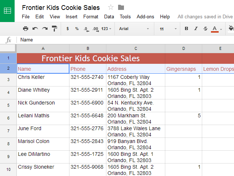Toggle bold formatting
This screenshot has height=176, width=234.
click(186, 29)
